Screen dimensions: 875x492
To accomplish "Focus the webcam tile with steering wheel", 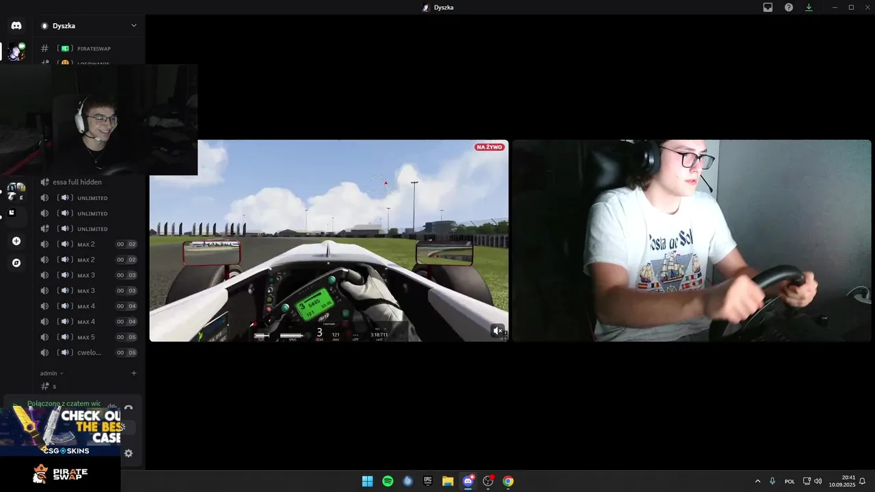I will coord(692,241).
